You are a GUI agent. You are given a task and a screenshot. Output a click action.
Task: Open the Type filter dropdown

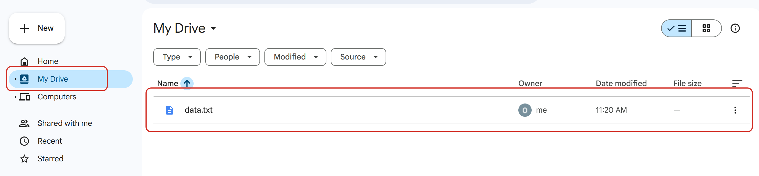pos(177,57)
